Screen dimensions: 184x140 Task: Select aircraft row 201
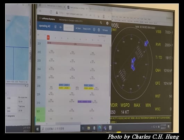click(x=39, y=44)
